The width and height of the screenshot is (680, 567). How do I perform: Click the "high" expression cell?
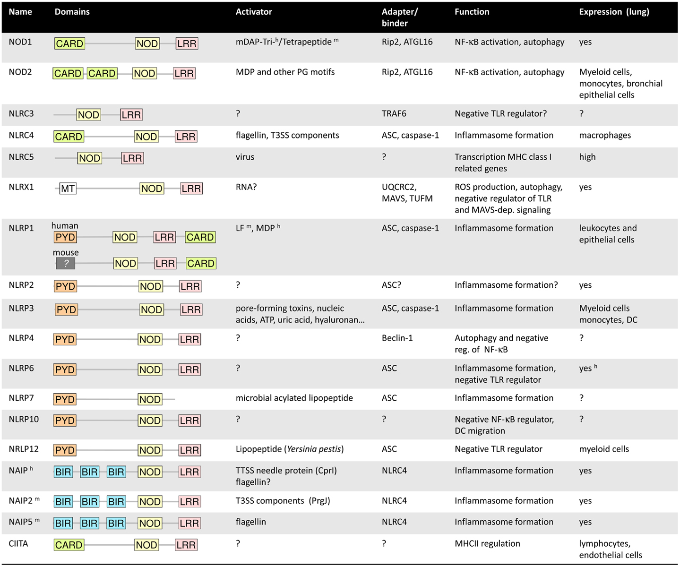point(587,157)
